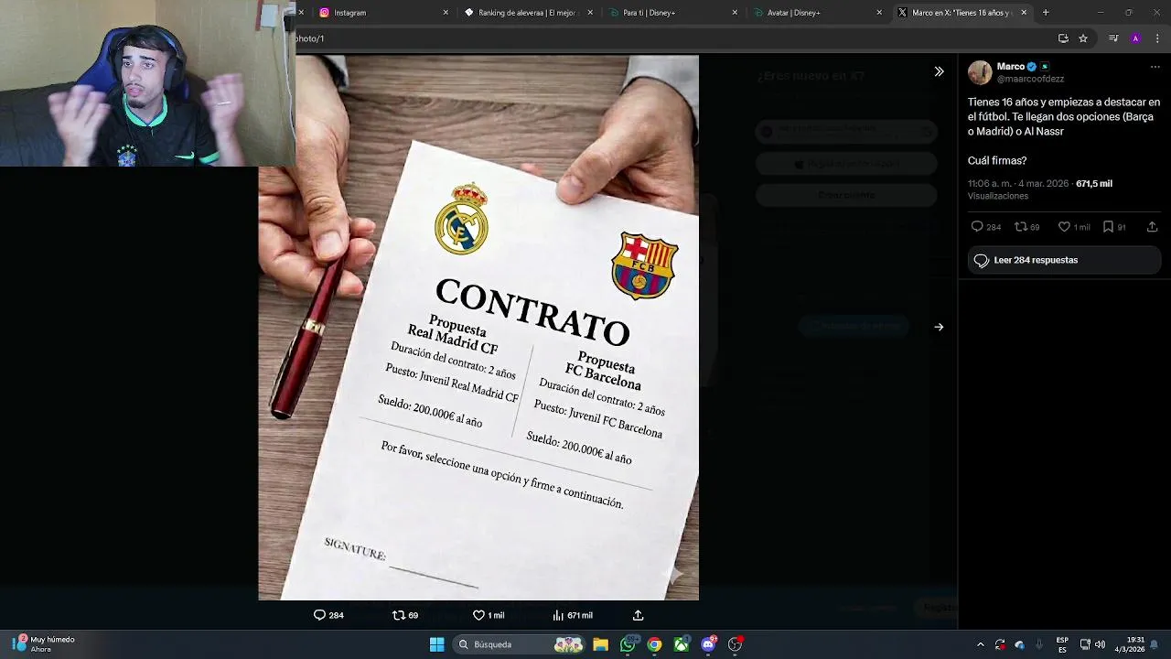Go to the next photo arrow
The height and width of the screenshot is (659, 1171).
click(x=939, y=327)
